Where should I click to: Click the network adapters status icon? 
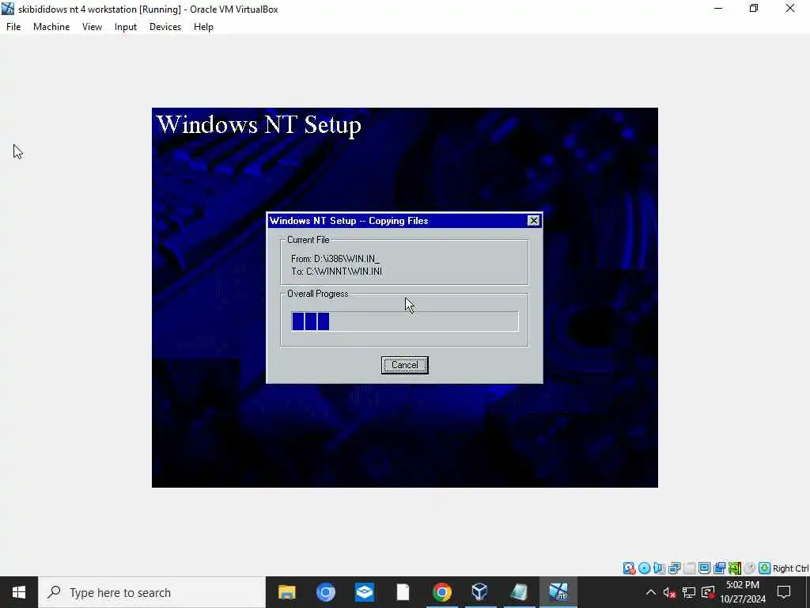click(674, 568)
